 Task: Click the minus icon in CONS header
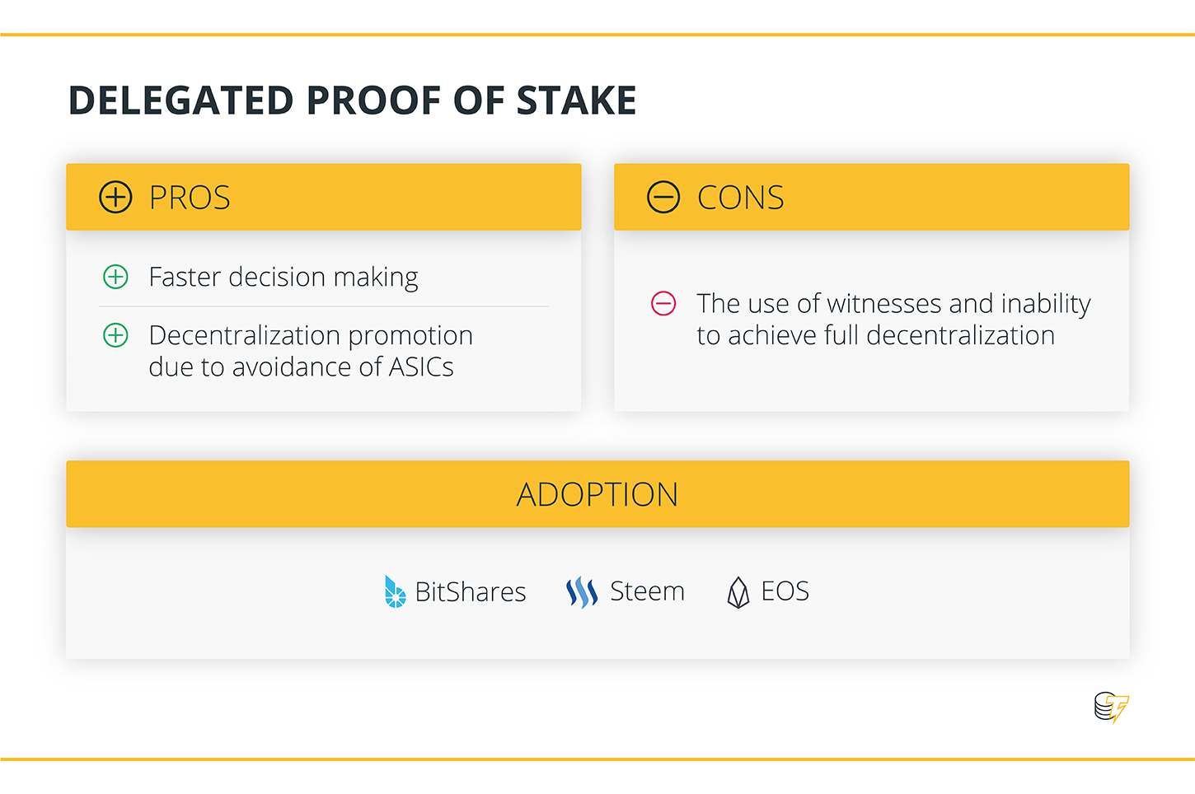point(663,197)
